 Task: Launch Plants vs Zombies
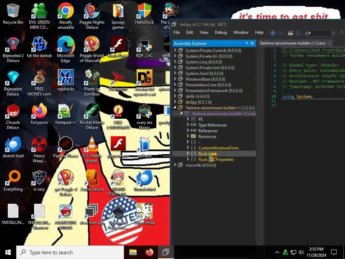click(92, 83)
